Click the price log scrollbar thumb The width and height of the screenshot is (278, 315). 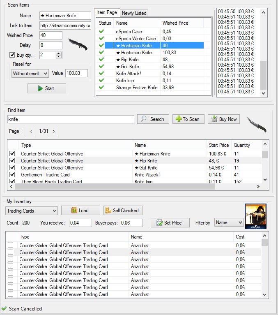(263, 75)
